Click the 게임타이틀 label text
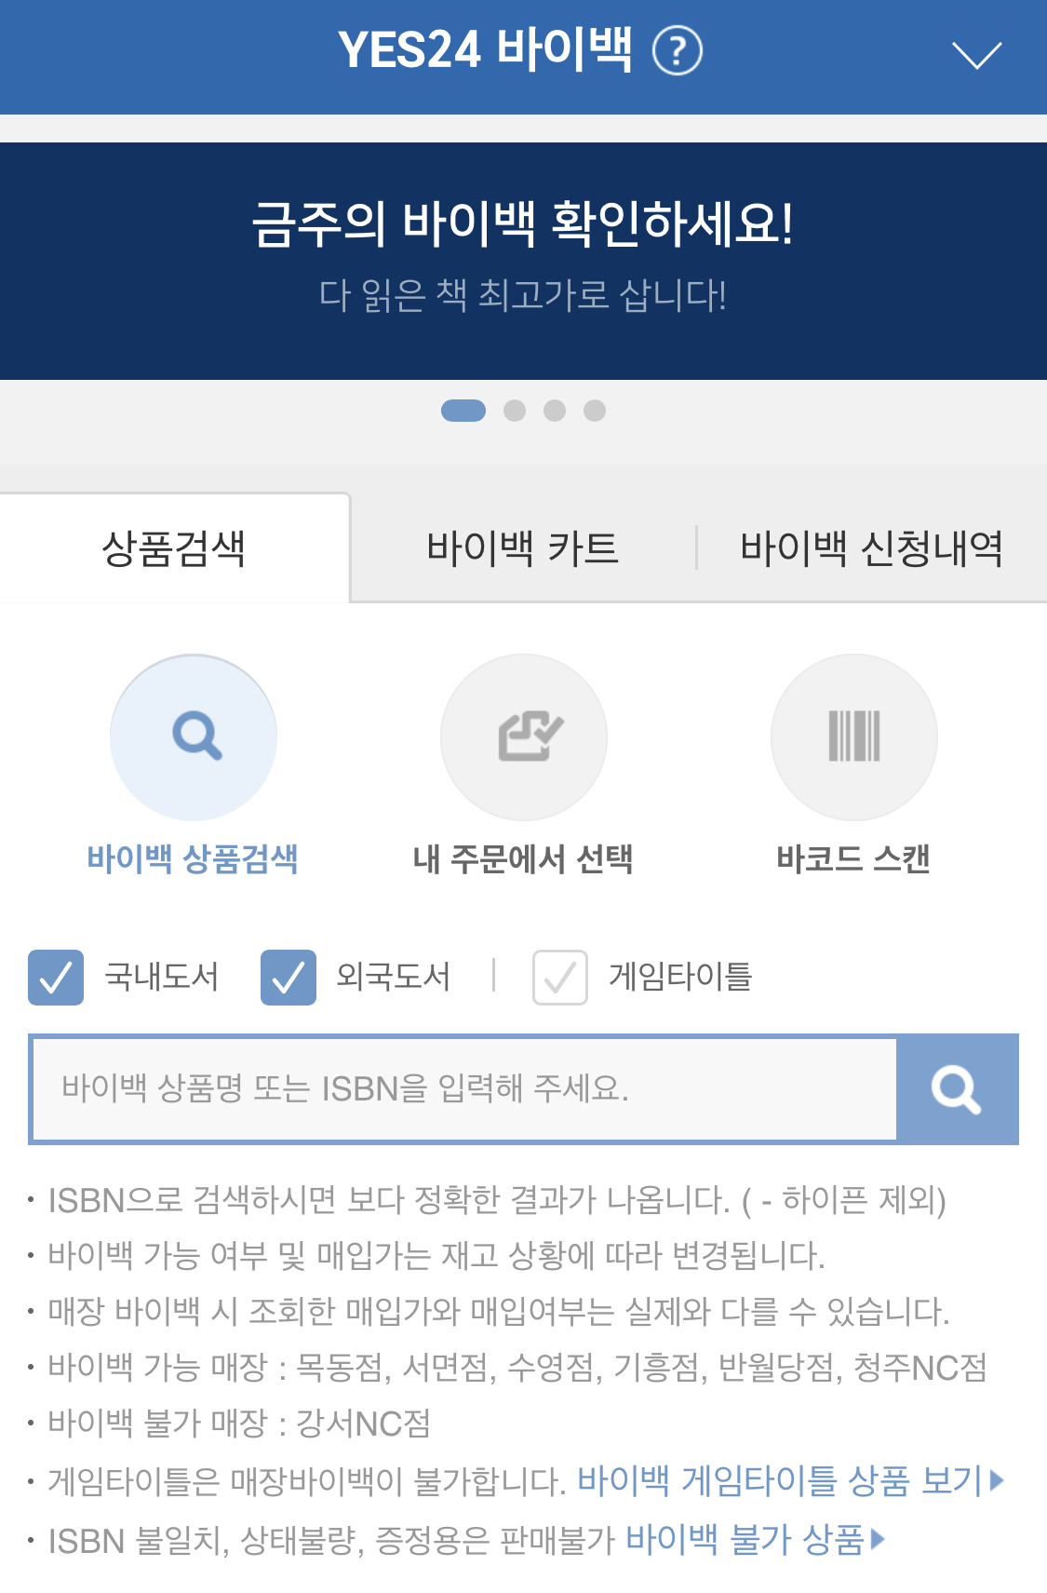1047x1593 pixels. 679,977
